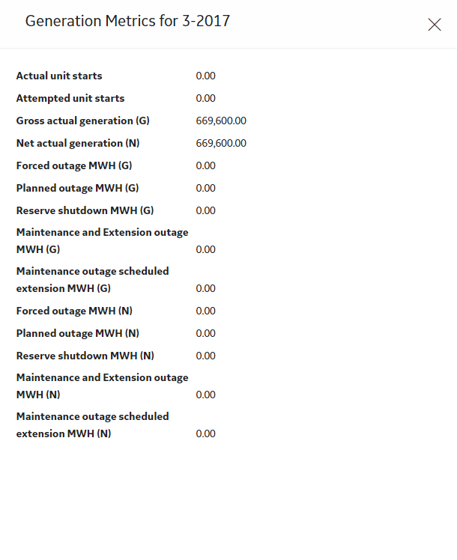The width and height of the screenshot is (457, 560).
Task: Select the Actual unit starts label
Action: 59,76
